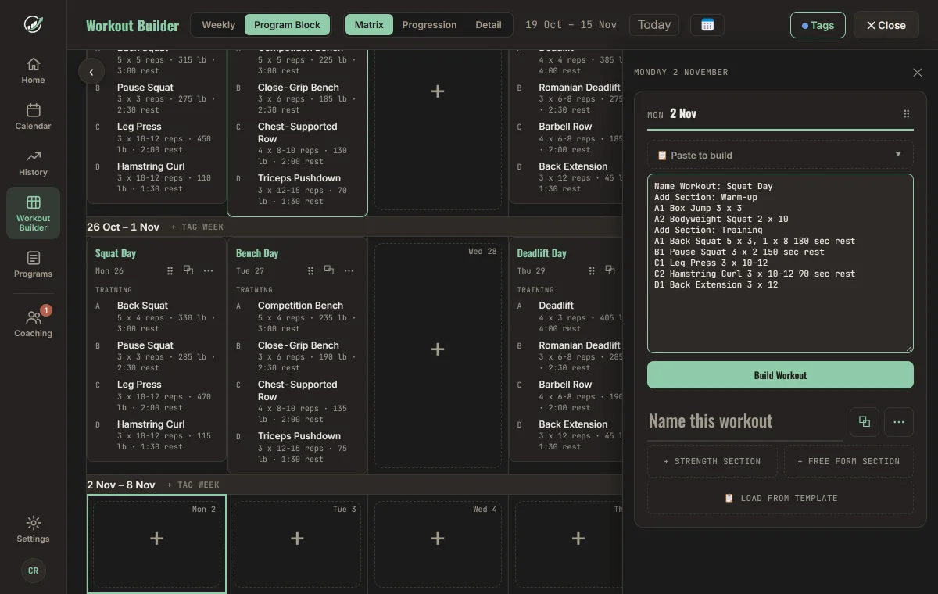Open more options for Bench Day Tue 27
Viewport: 938px width, 594px height.
[x=349, y=270]
